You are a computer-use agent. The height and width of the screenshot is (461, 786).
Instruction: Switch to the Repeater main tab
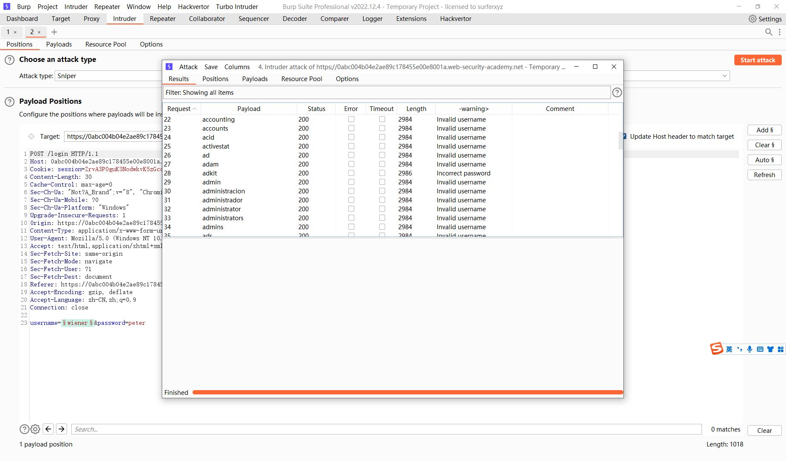tap(162, 19)
